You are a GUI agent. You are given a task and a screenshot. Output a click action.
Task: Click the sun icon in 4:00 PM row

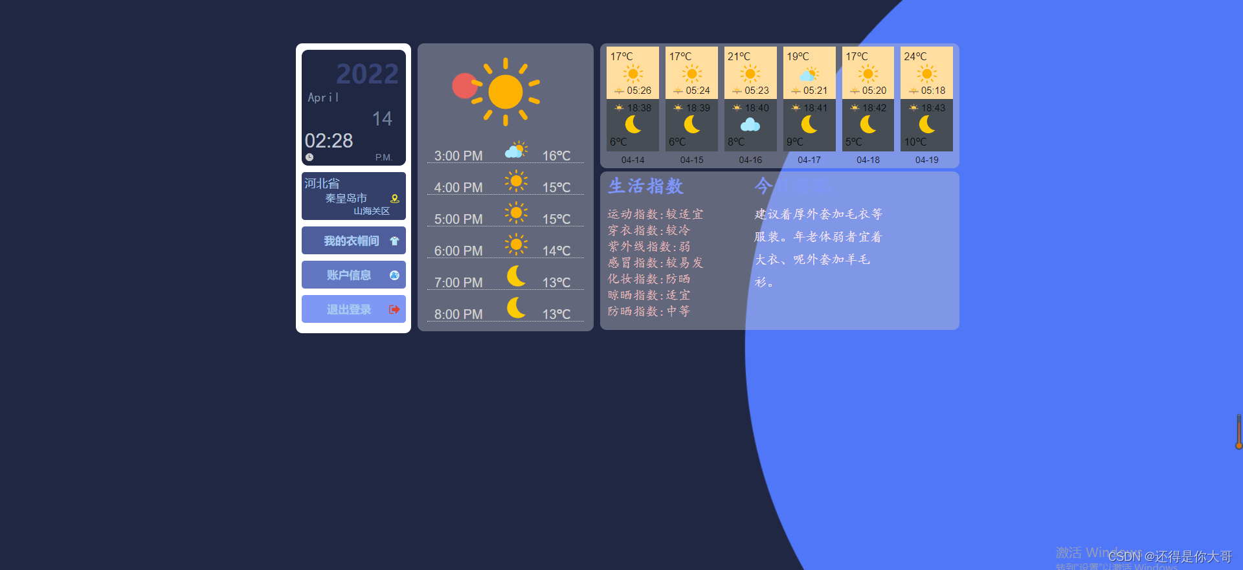pyautogui.click(x=516, y=181)
